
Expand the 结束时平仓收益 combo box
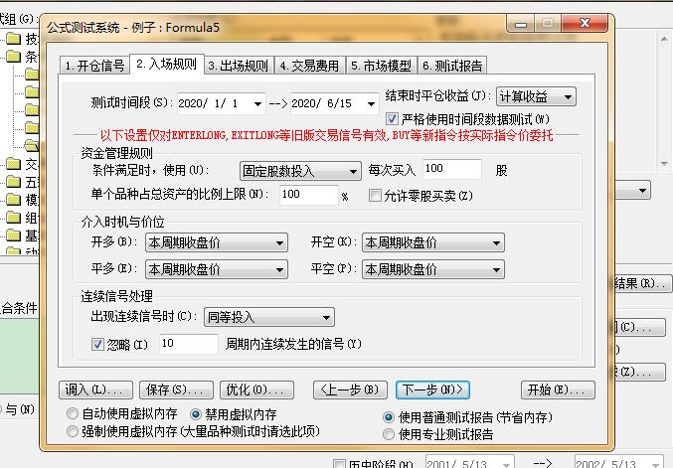[x=536, y=97]
